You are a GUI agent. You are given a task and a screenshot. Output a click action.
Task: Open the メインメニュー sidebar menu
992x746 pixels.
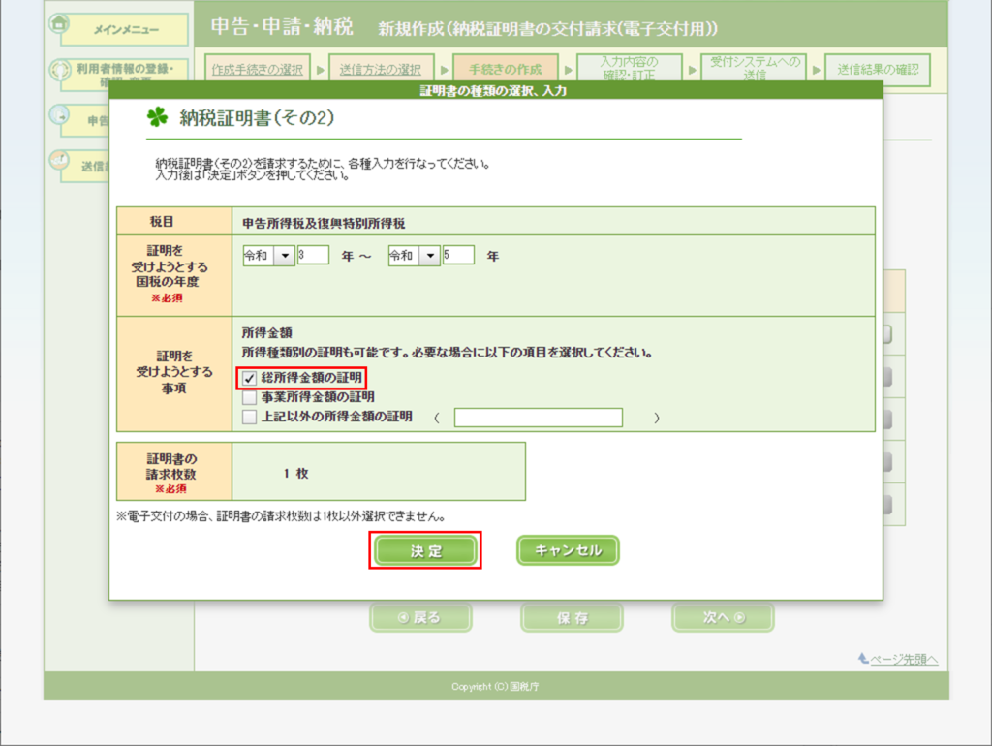126,30
